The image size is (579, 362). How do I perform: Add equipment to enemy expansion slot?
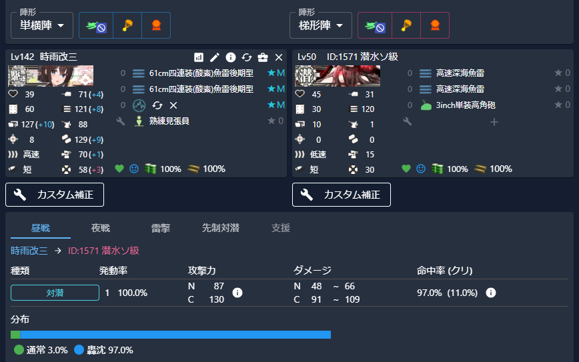pos(494,122)
